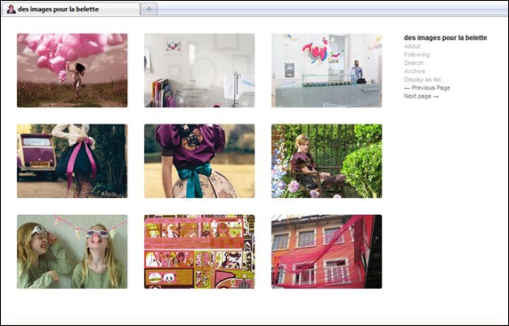The height and width of the screenshot is (326, 509).
Task: Open the building wrapped in pink fabric thumbnail
Action: click(x=327, y=251)
